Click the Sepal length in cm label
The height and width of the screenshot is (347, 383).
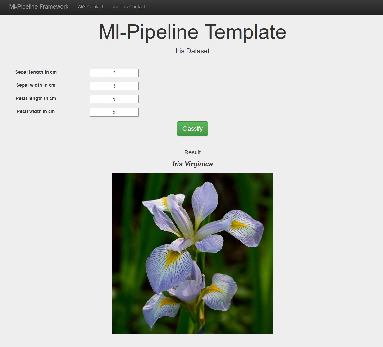coord(36,72)
